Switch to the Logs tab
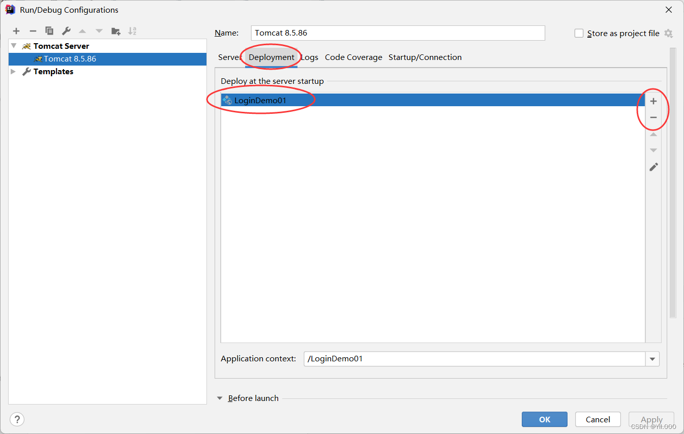This screenshot has height=434, width=684. 309,57
